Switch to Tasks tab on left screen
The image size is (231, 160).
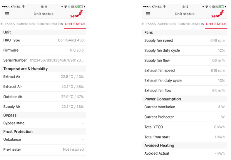(x=10, y=24)
